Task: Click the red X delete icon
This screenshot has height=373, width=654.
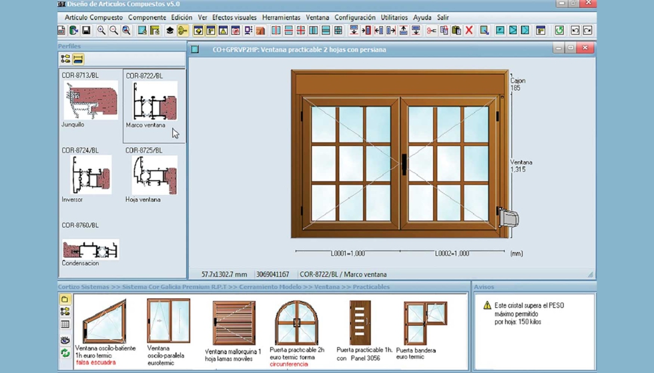Action: tap(469, 31)
